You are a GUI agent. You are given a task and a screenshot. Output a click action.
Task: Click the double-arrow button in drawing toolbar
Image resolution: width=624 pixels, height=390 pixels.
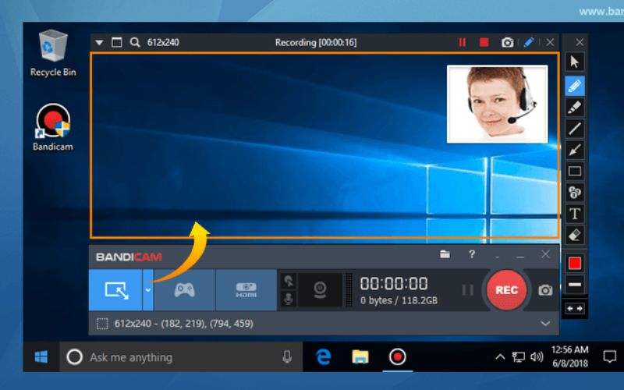[575, 308]
